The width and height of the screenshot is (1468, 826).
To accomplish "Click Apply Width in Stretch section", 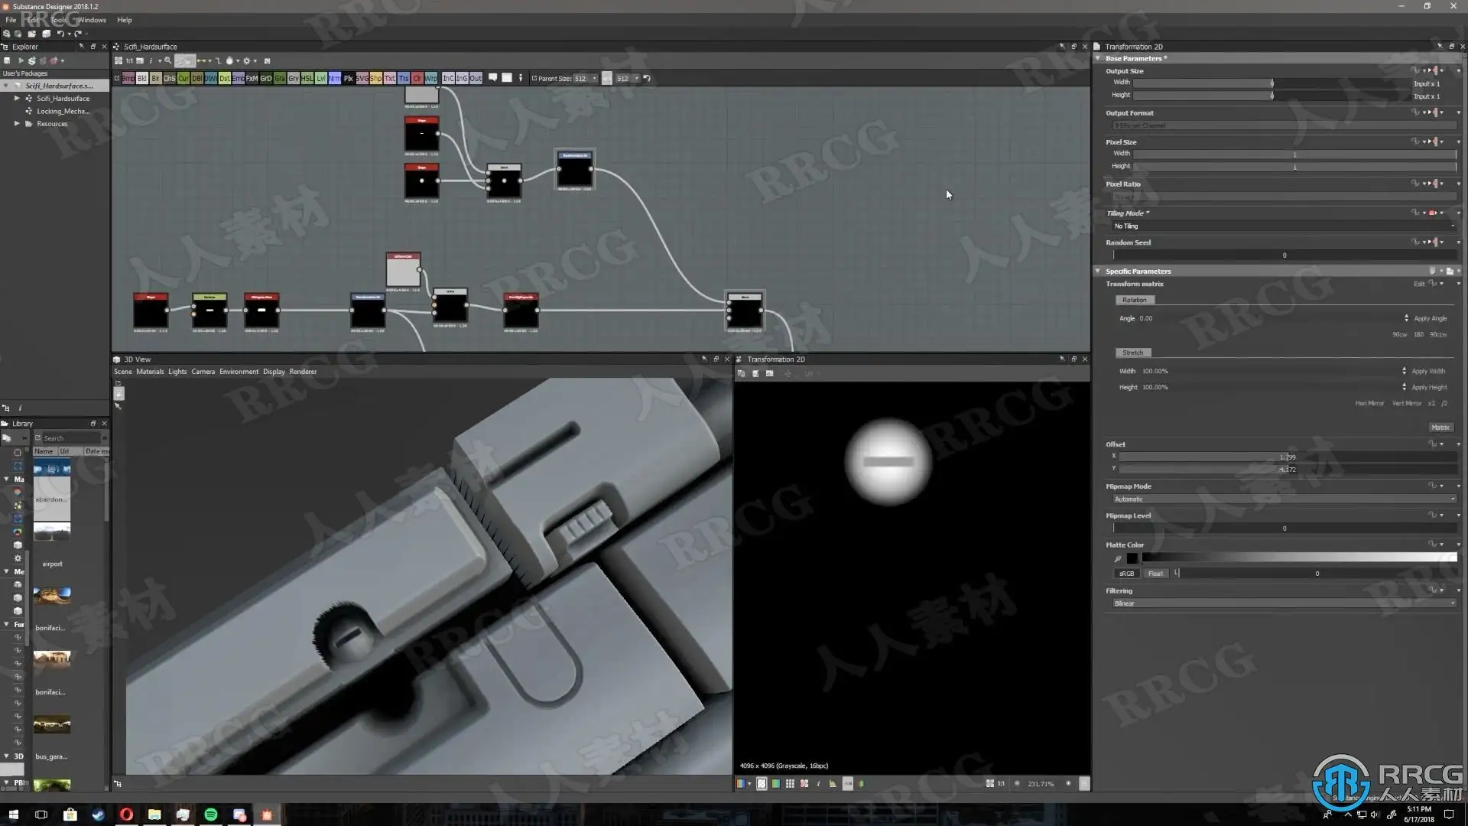I will tap(1428, 371).
